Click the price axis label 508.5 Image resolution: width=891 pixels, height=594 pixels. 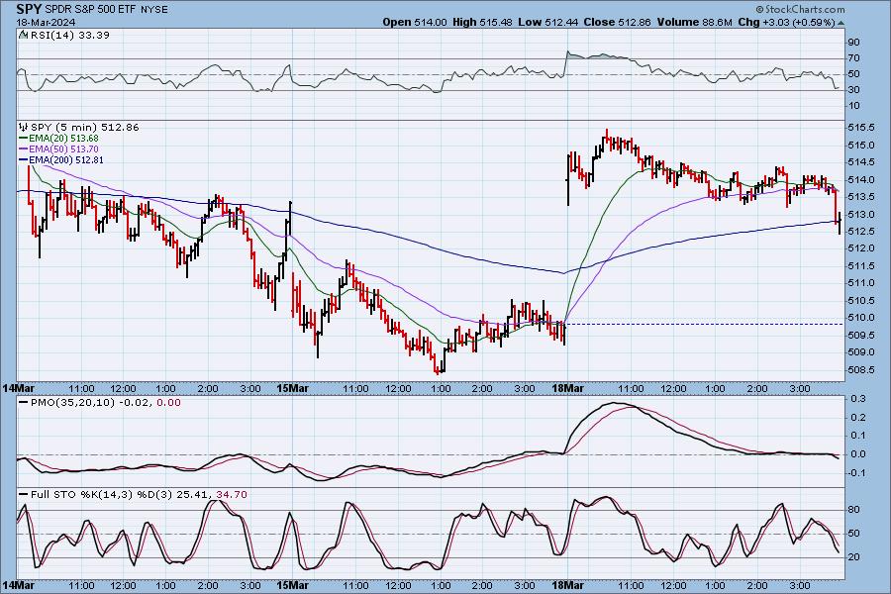(861, 370)
